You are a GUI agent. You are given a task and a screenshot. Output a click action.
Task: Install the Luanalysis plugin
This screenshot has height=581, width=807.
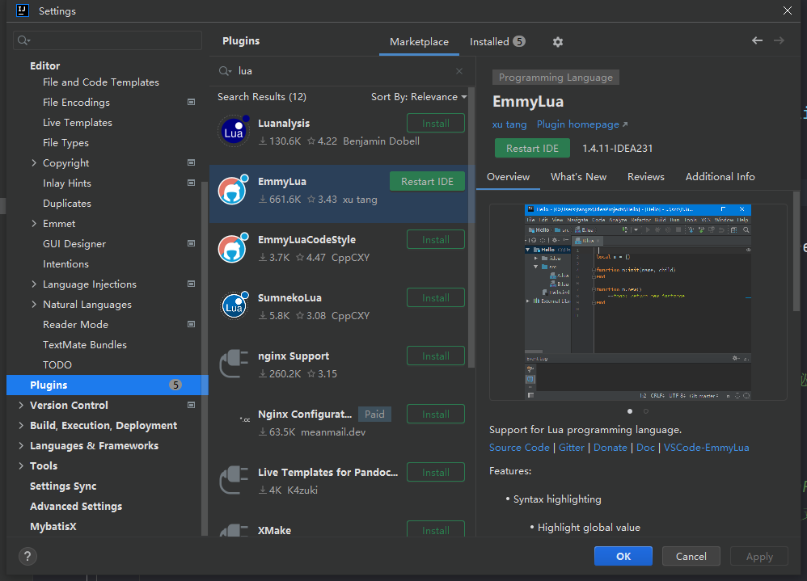point(435,124)
